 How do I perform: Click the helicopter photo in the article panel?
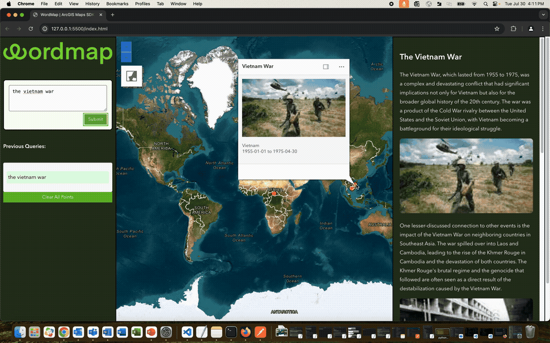coord(466,176)
